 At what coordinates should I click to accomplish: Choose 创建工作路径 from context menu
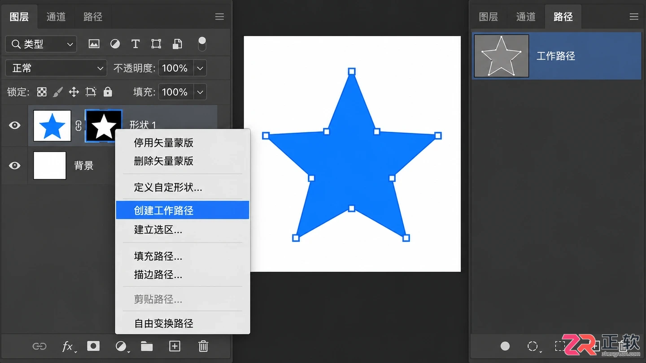182,210
